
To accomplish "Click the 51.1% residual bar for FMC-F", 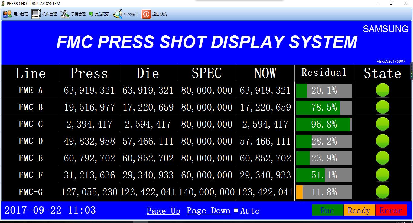I will [x=324, y=175].
